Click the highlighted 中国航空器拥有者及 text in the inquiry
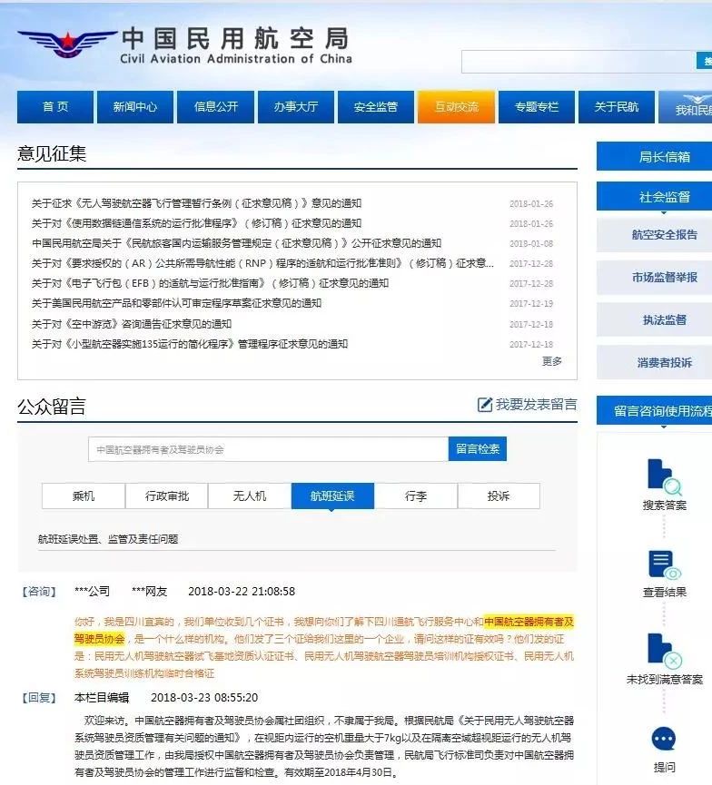This screenshot has width=712, height=785. 529,622
